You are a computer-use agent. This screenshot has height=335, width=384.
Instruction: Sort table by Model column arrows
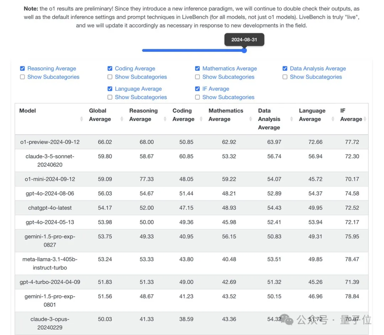[81, 119]
